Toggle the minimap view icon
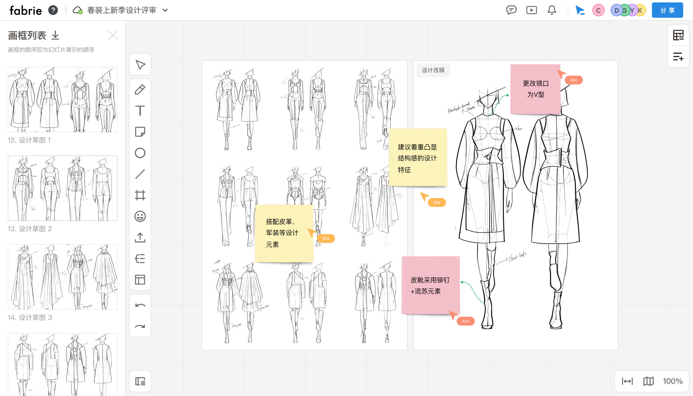 pos(648,381)
